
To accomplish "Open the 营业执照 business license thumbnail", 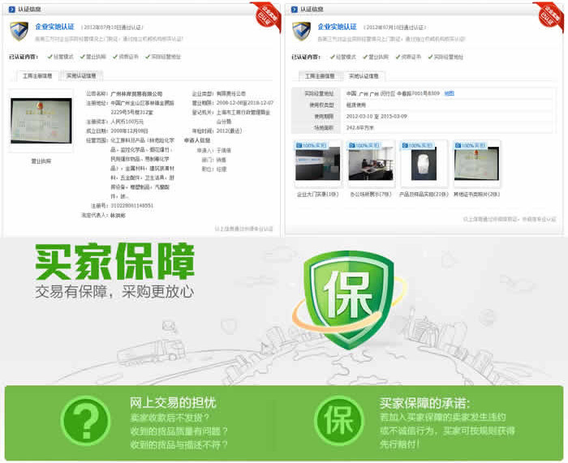I will pos(41,122).
